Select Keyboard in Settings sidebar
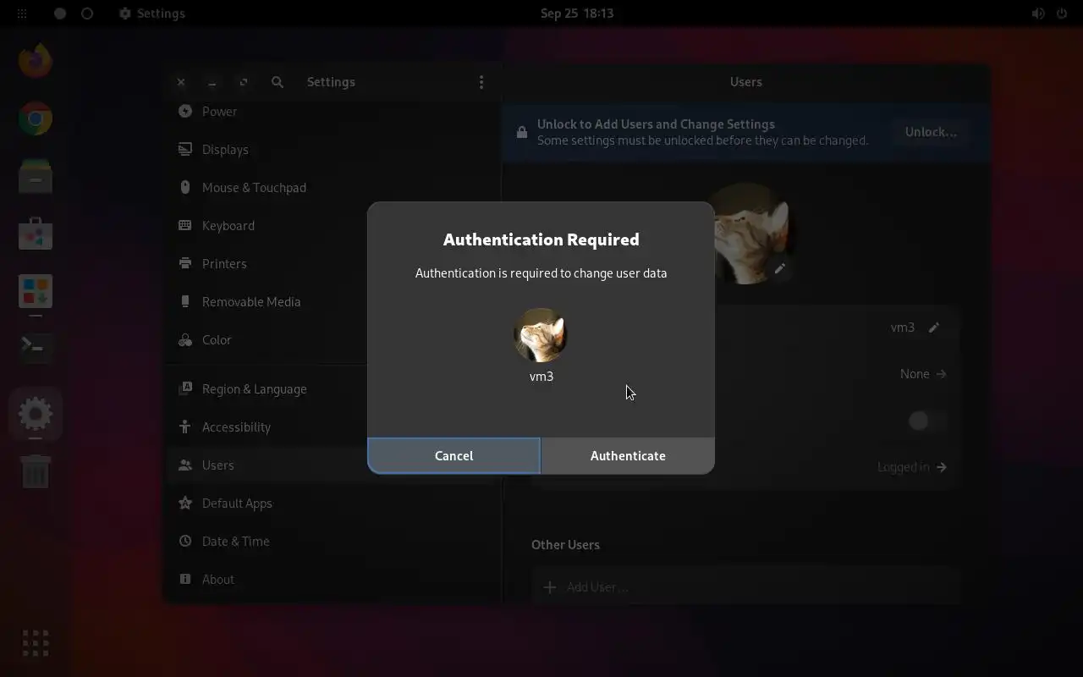The width and height of the screenshot is (1083, 677). point(332,226)
